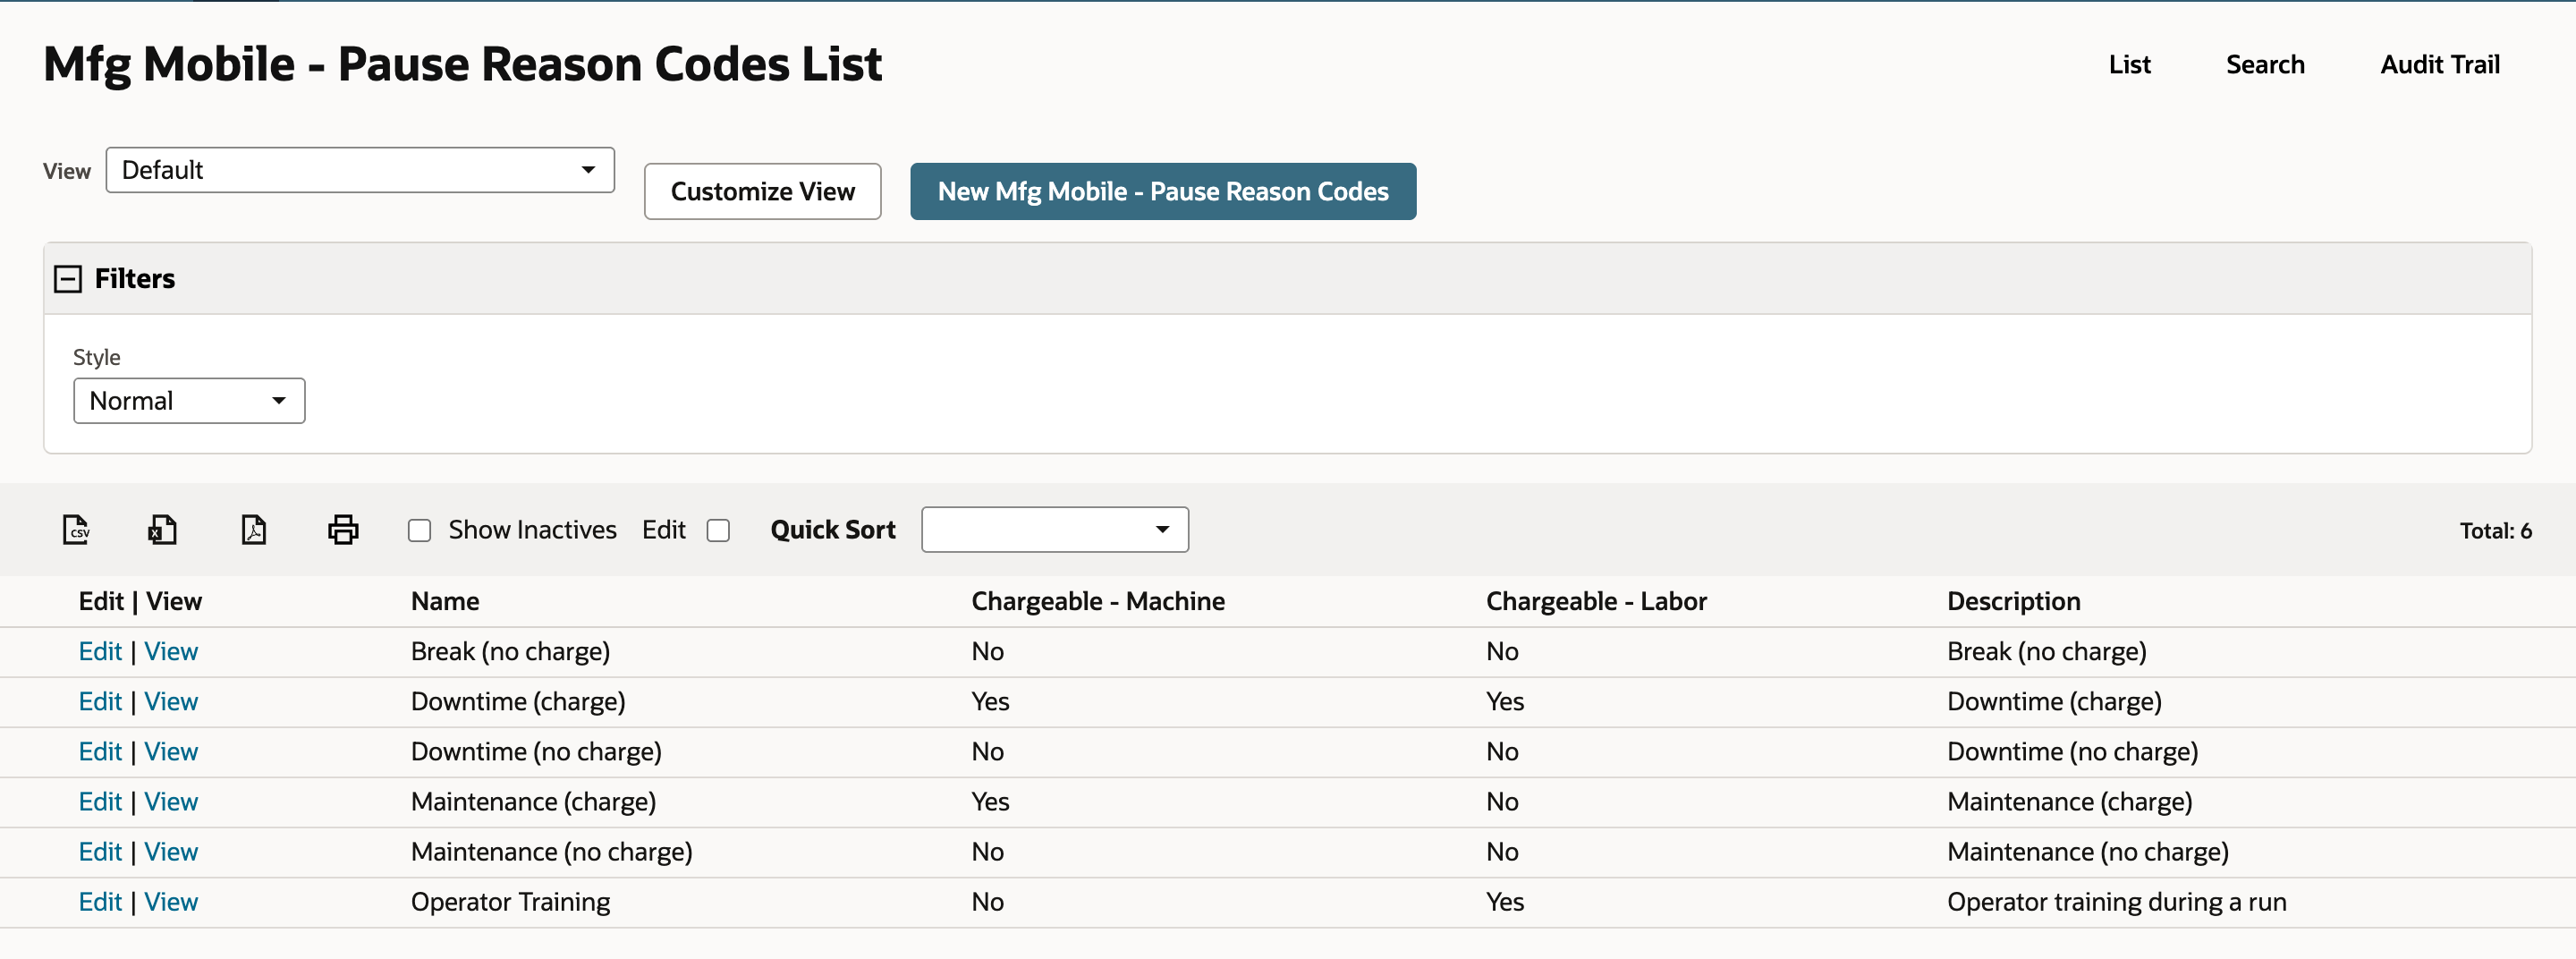Select the 'Operator training during a run' description
This screenshot has height=959, width=2576.
coord(2116,902)
